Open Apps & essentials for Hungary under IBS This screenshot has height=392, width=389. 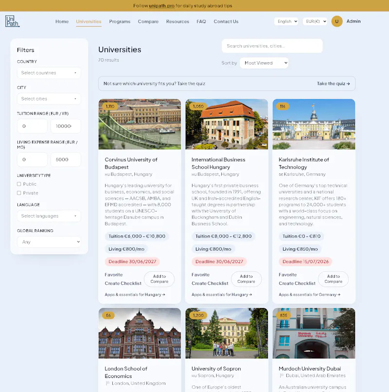point(222,294)
